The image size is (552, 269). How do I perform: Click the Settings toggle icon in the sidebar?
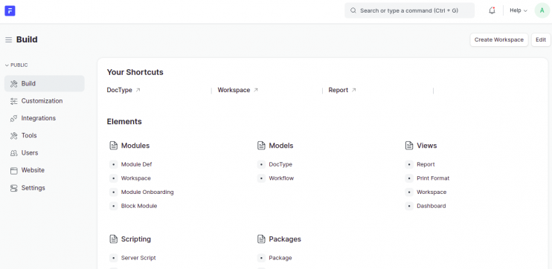[13, 188]
